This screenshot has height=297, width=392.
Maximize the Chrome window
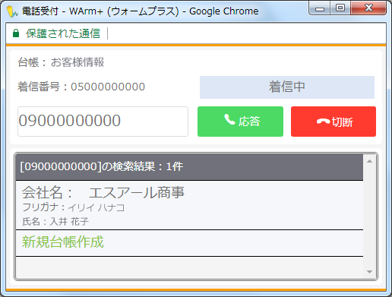340,8
